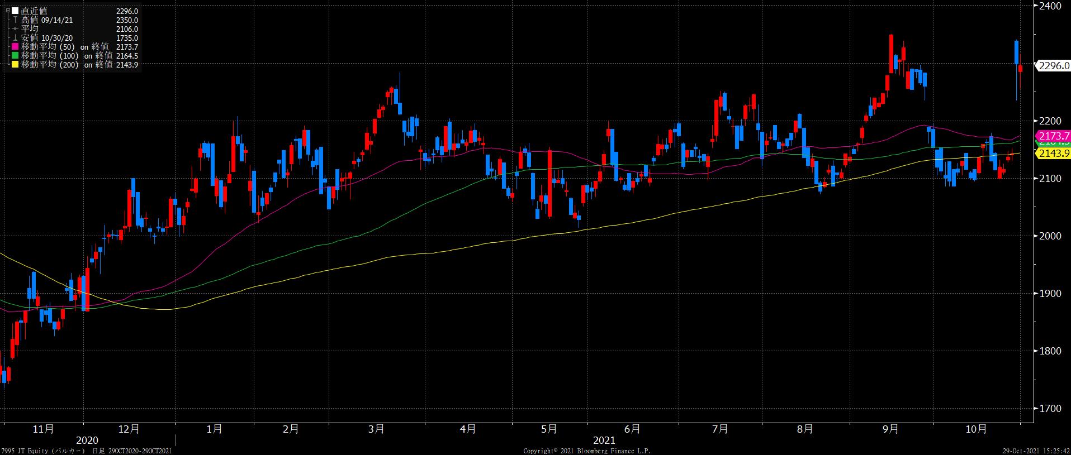The height and width of the screenshot is (455, 1071).
Task: Click the yellow 200-day moving average swatch
Action: (x=15, y=65)
